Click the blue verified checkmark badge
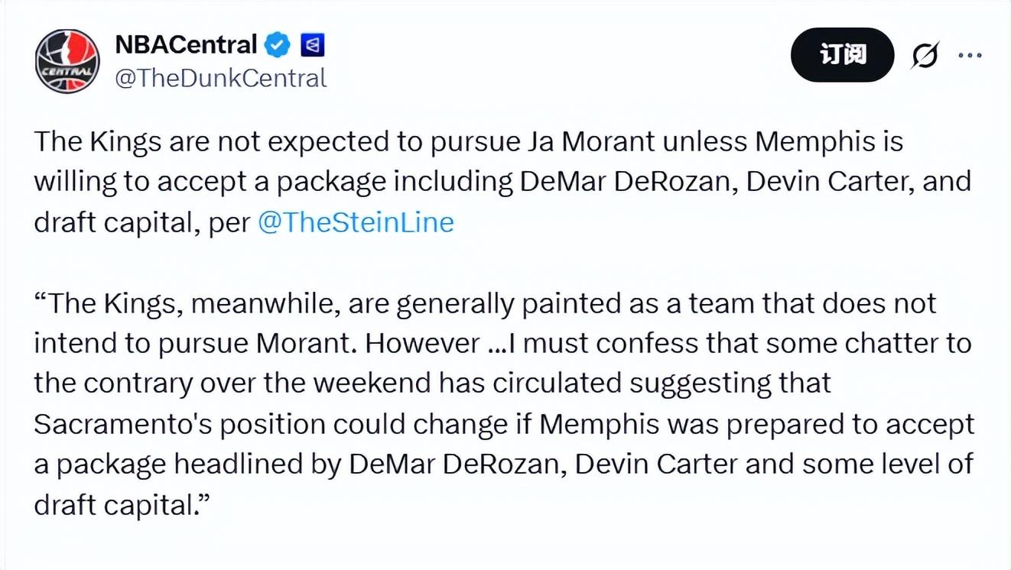The image size is (1011, 570). coord(278,46)
